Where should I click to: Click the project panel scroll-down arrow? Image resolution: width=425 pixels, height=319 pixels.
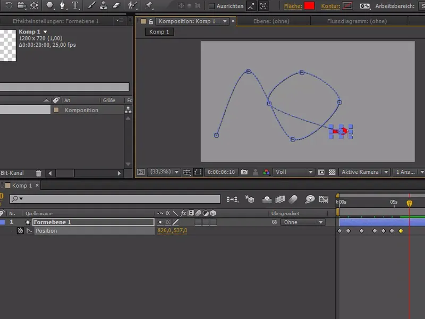[128, 164]
